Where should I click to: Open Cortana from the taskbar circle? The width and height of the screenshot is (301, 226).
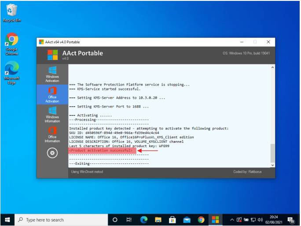pyautogui.click(x=115, y=220)
